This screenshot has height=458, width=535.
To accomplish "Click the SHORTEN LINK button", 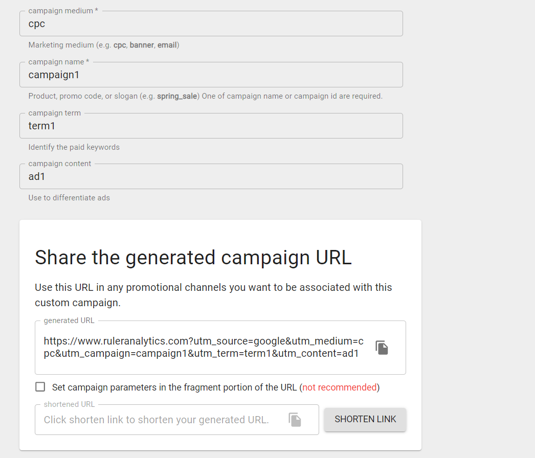I will (x=365, y=419).
